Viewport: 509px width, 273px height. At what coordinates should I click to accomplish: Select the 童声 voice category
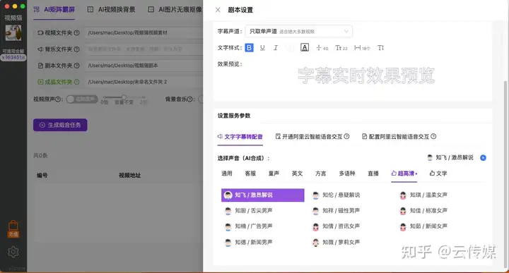click(x=274, y=174)
